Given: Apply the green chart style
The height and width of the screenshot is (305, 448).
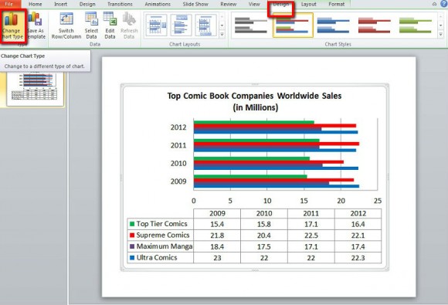Looking at the screenshot, I should point(415,25).
